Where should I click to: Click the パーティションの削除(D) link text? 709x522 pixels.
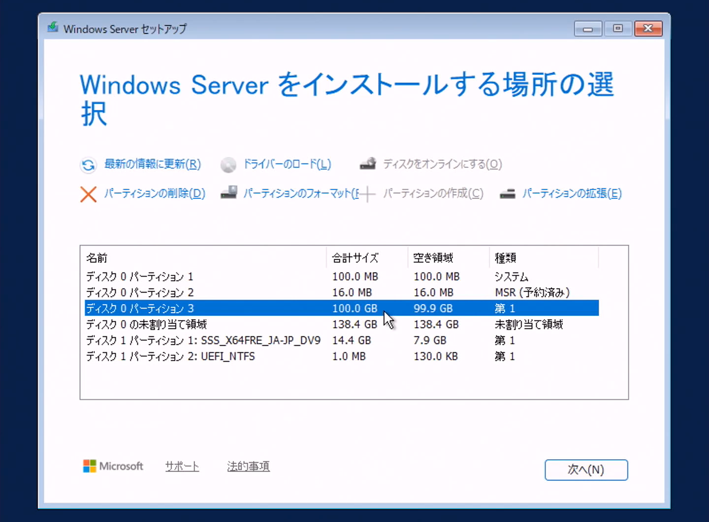click(x=155, y=194)
